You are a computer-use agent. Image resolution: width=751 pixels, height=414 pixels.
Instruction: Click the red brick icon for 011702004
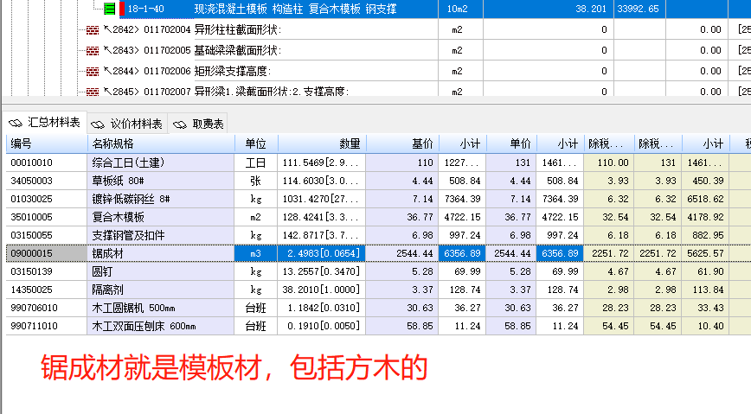(x=93, y=30)
